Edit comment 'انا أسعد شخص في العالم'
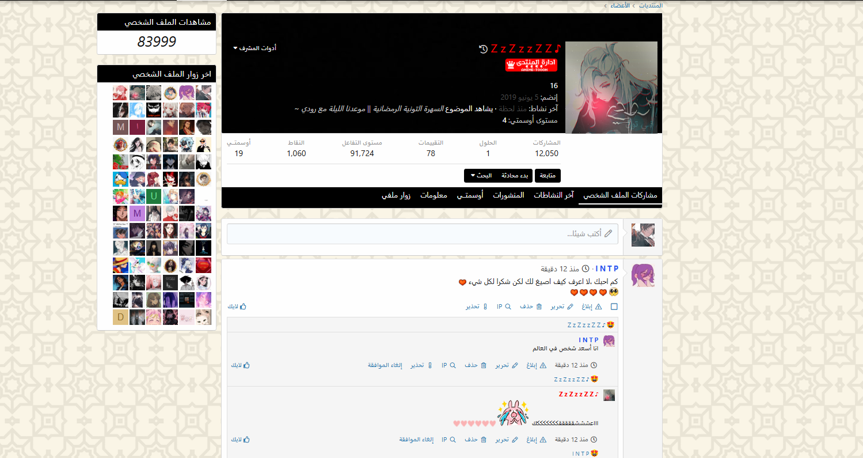 point(507,365)
